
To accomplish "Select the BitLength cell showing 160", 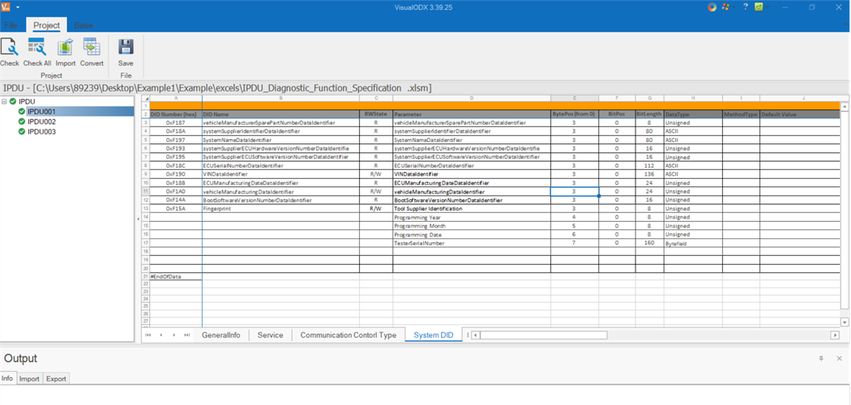I will (x=649, y=244).
